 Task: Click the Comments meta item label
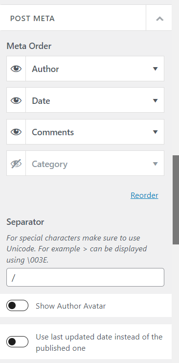click(x=53, y=132)
